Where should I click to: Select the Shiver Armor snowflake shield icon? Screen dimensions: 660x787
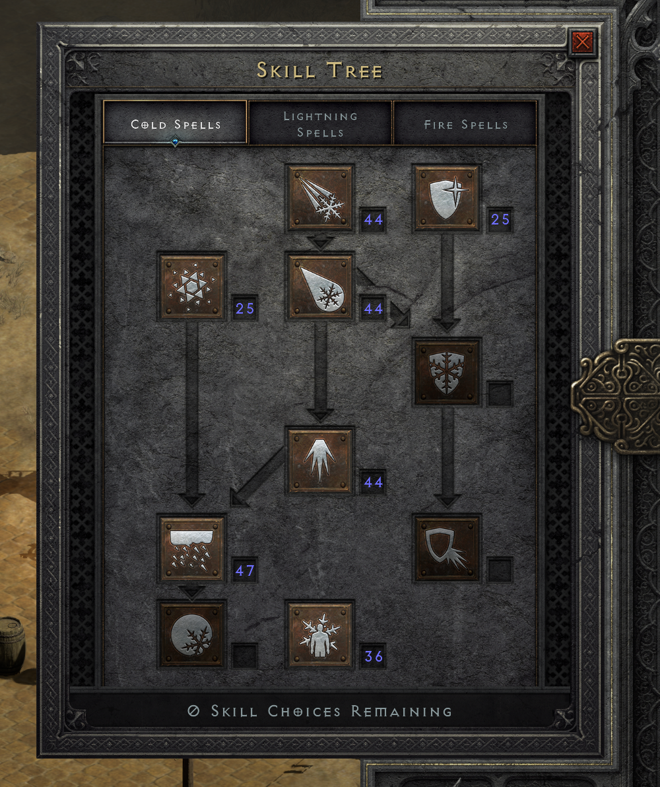point(446,372)
